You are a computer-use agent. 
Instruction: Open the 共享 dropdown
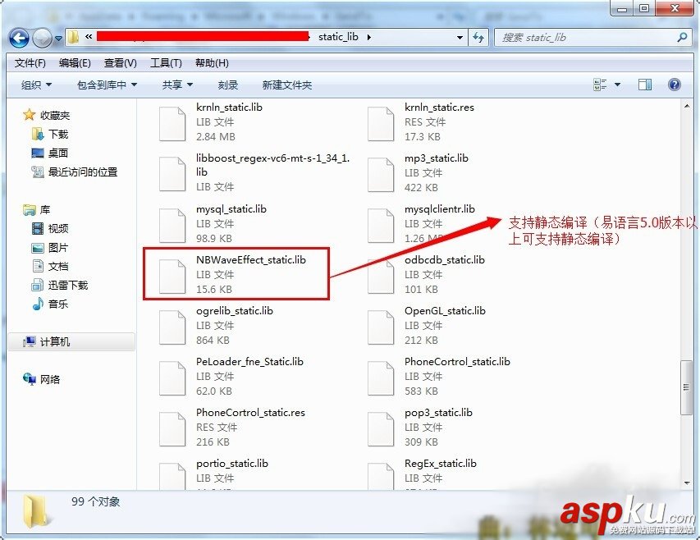[x=178, y=85]
